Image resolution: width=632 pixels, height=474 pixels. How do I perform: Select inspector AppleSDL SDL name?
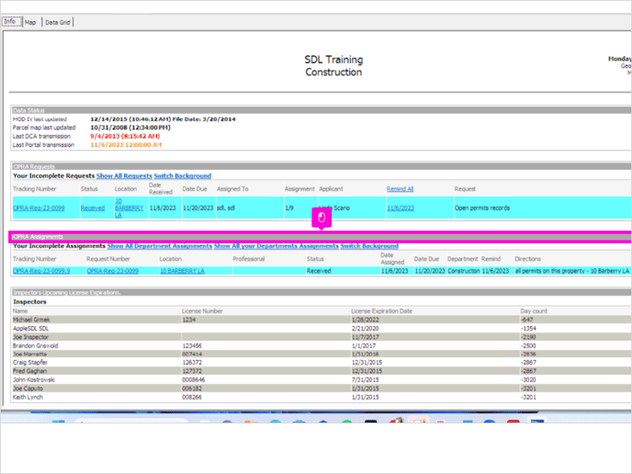point(30,329)
